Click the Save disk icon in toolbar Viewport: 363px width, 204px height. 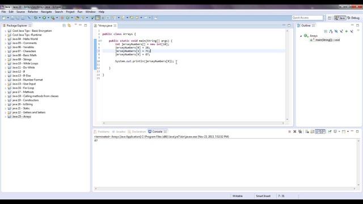point(12,18)
